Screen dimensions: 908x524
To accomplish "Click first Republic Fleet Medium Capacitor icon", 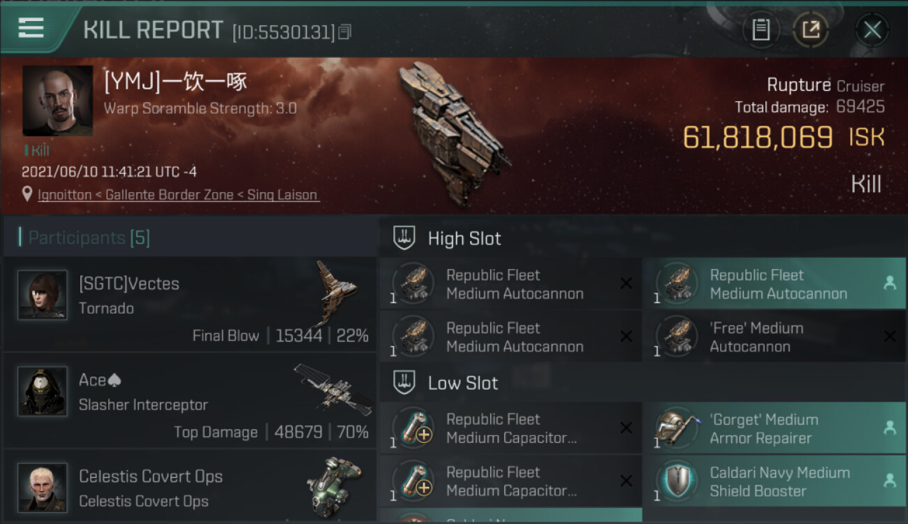I will point(413,428).
